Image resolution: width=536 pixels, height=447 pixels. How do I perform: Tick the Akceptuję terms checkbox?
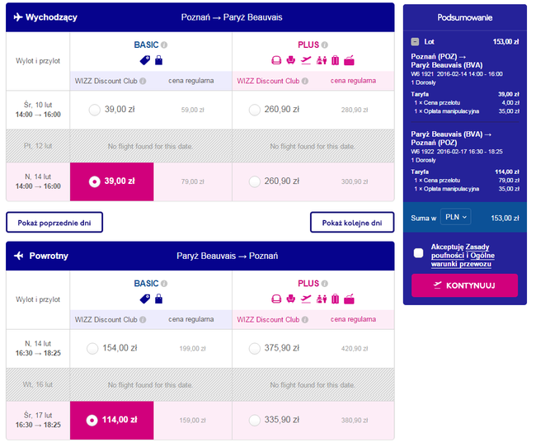pyautogui.click(x=419, y=252)
